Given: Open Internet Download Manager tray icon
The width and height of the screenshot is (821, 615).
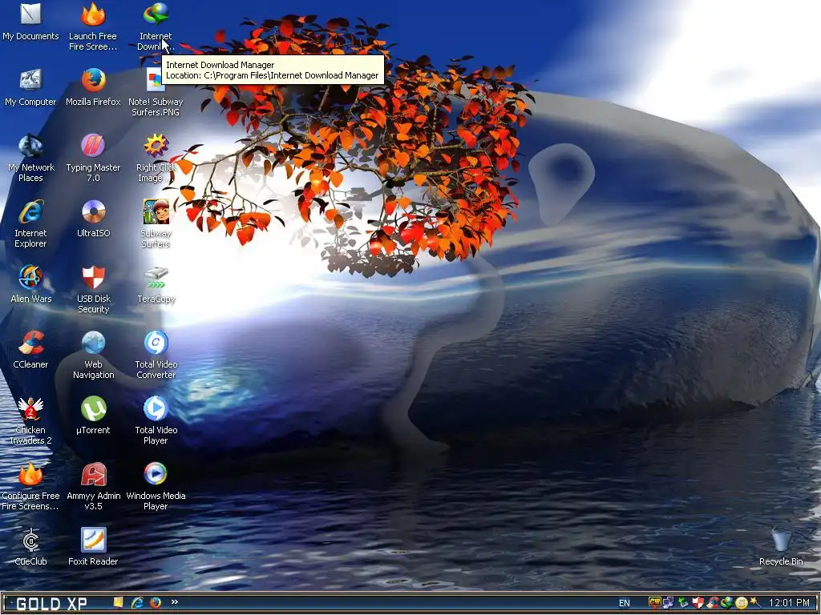Looking at the screenshot, I should pos(726,602).
